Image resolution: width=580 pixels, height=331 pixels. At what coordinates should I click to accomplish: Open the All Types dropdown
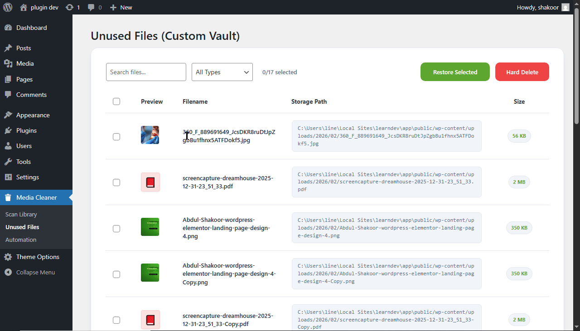(222, 72)
